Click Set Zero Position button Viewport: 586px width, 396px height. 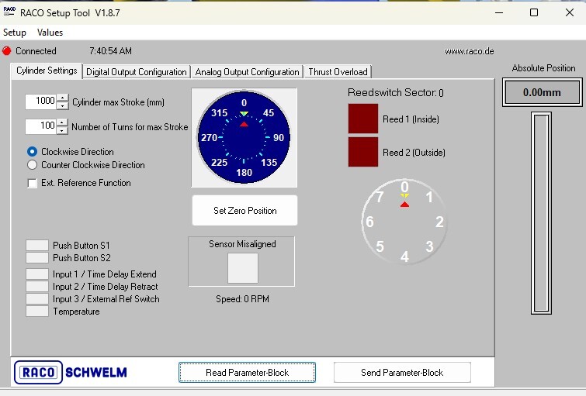coord(244,211)
